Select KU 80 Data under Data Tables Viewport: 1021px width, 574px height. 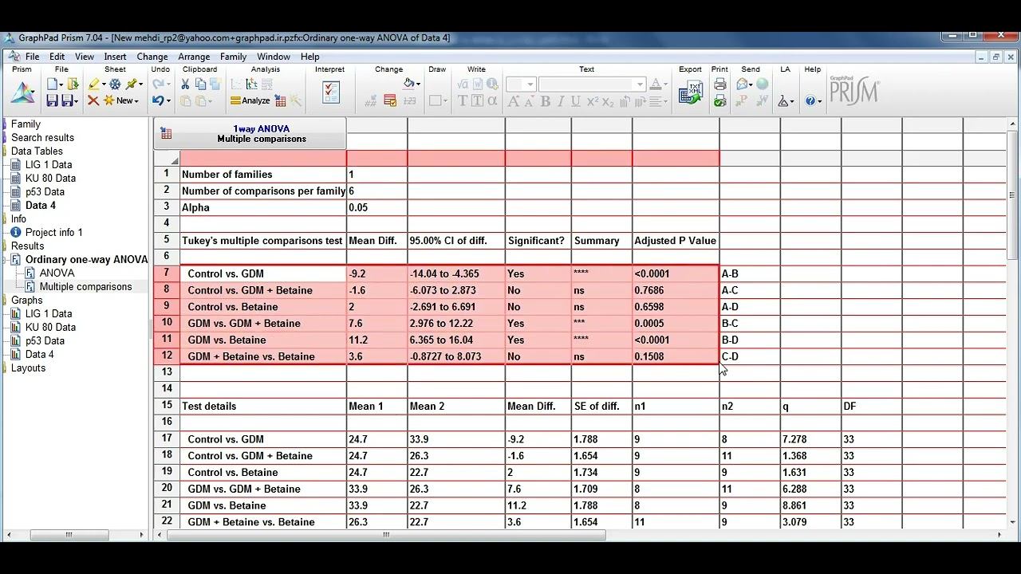tap(50, 178)
